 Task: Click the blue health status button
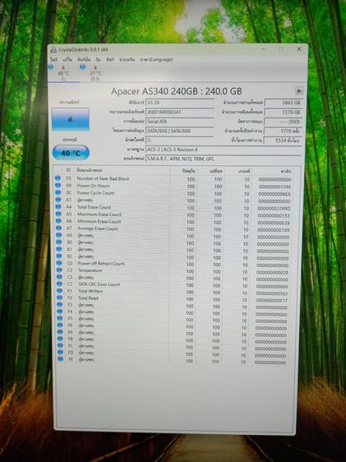click(x=70, y=119)
